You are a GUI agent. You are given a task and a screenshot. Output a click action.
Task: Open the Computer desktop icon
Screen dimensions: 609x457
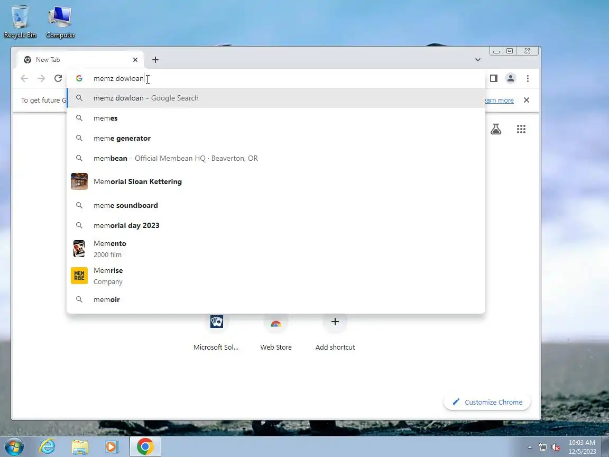click(x=60, y=22)
